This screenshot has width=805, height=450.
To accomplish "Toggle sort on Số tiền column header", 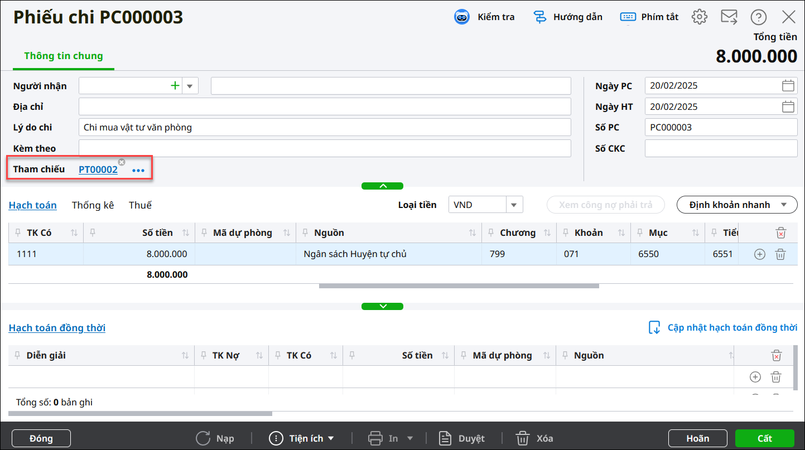I will point(186,233).
